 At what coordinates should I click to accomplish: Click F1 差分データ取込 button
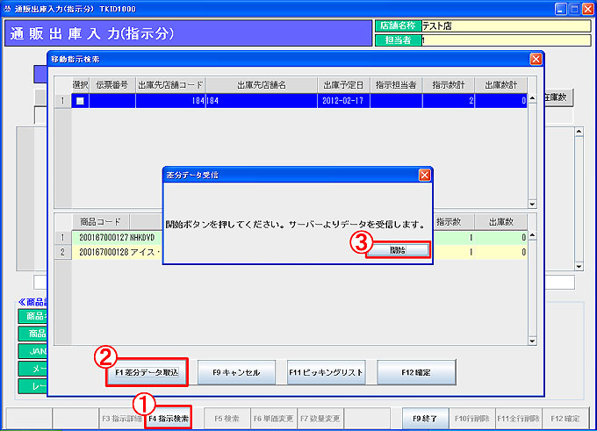(147, 372)
